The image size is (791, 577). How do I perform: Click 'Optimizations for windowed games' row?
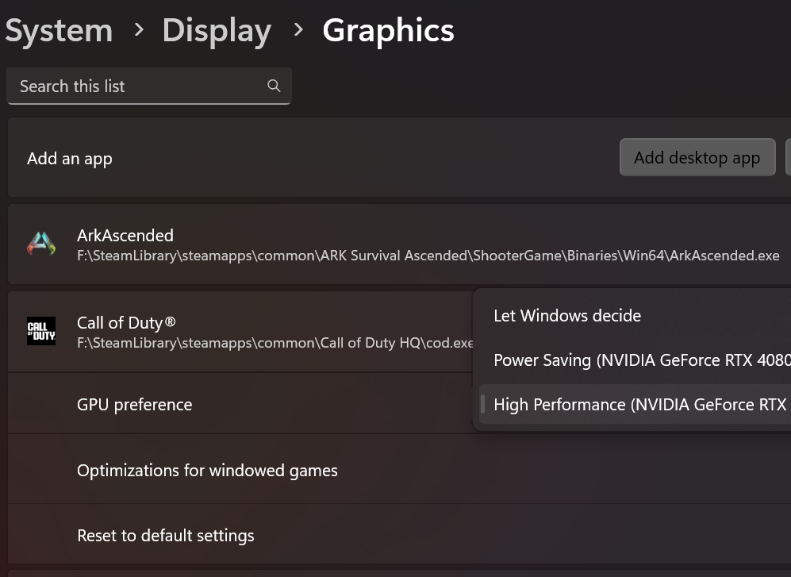[207, 471]
